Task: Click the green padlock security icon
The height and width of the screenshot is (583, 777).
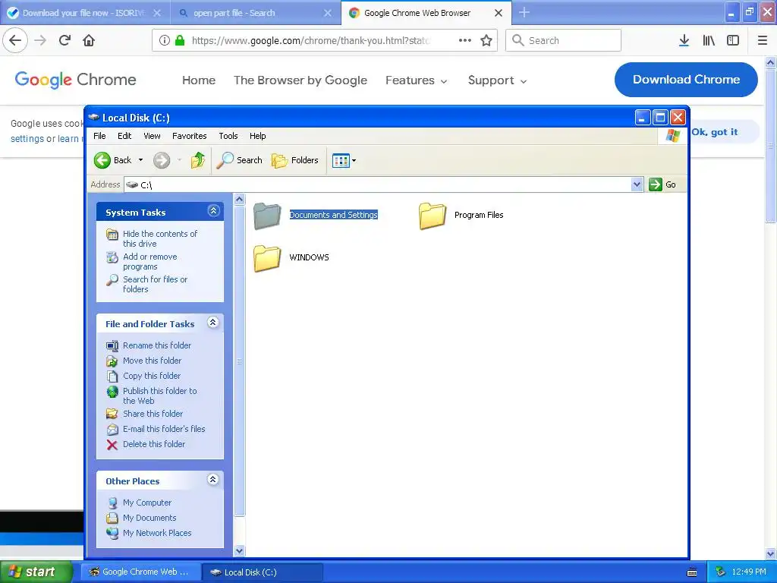Action: pyautogui.click(x=180, y=40)
